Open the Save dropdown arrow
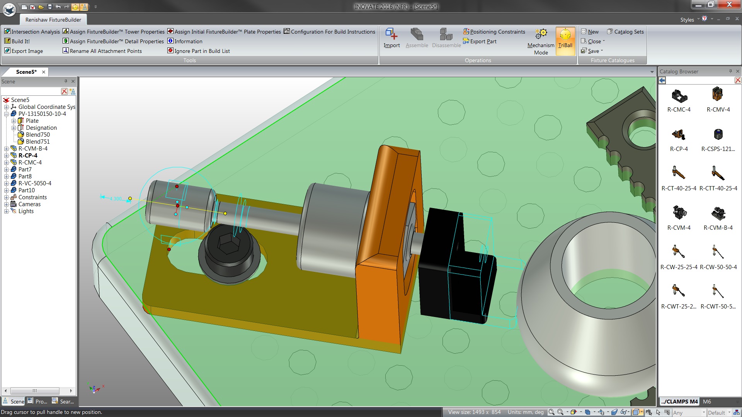Image resolution: width=742 pixels, height=417 pixels. coord(602,51)
